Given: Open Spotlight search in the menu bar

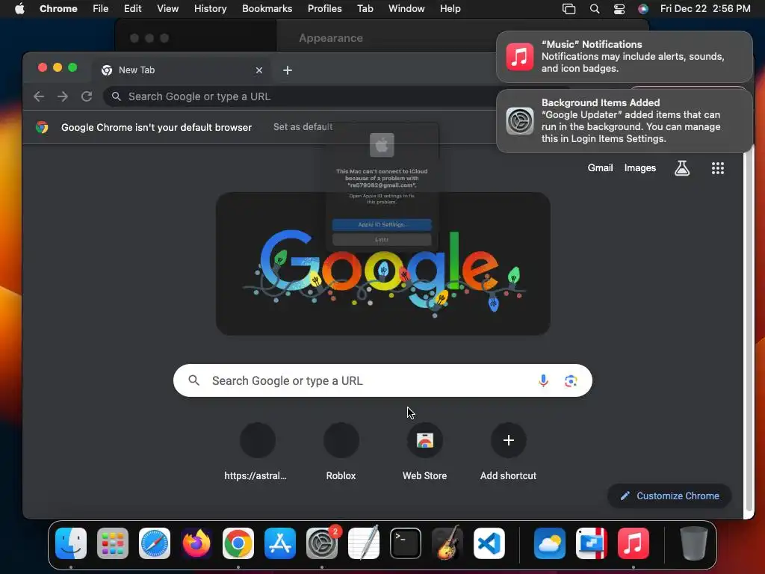Looking at the screenshot, I should [x=594, y=9].
